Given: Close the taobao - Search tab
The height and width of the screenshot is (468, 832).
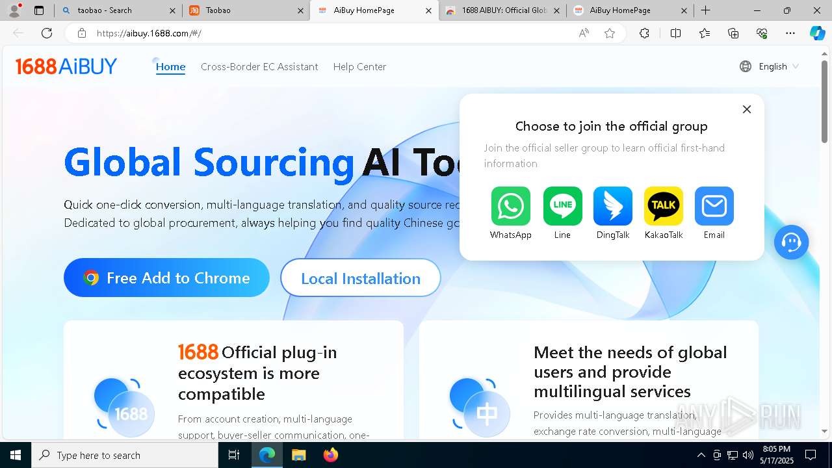Looking at the screenshot, I should [172, 10].
